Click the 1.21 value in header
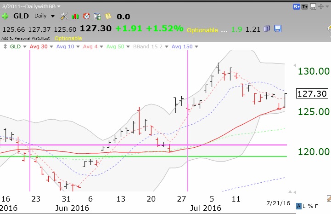331x214 pixels. (x=252, y=29)
